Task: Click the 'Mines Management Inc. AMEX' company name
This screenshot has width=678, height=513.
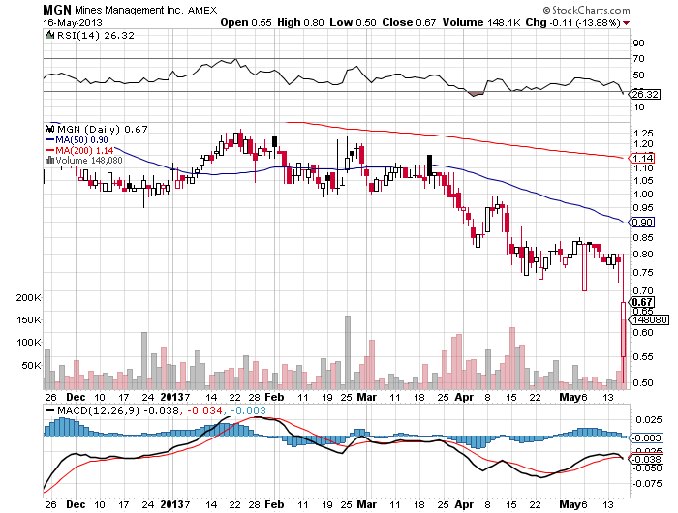Action: [x=145, y=10]
